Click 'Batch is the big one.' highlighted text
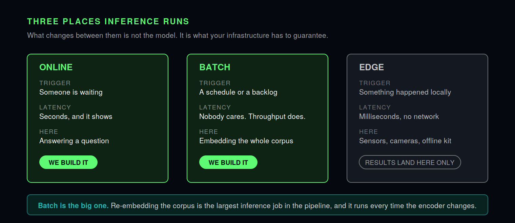 (74, 205)
